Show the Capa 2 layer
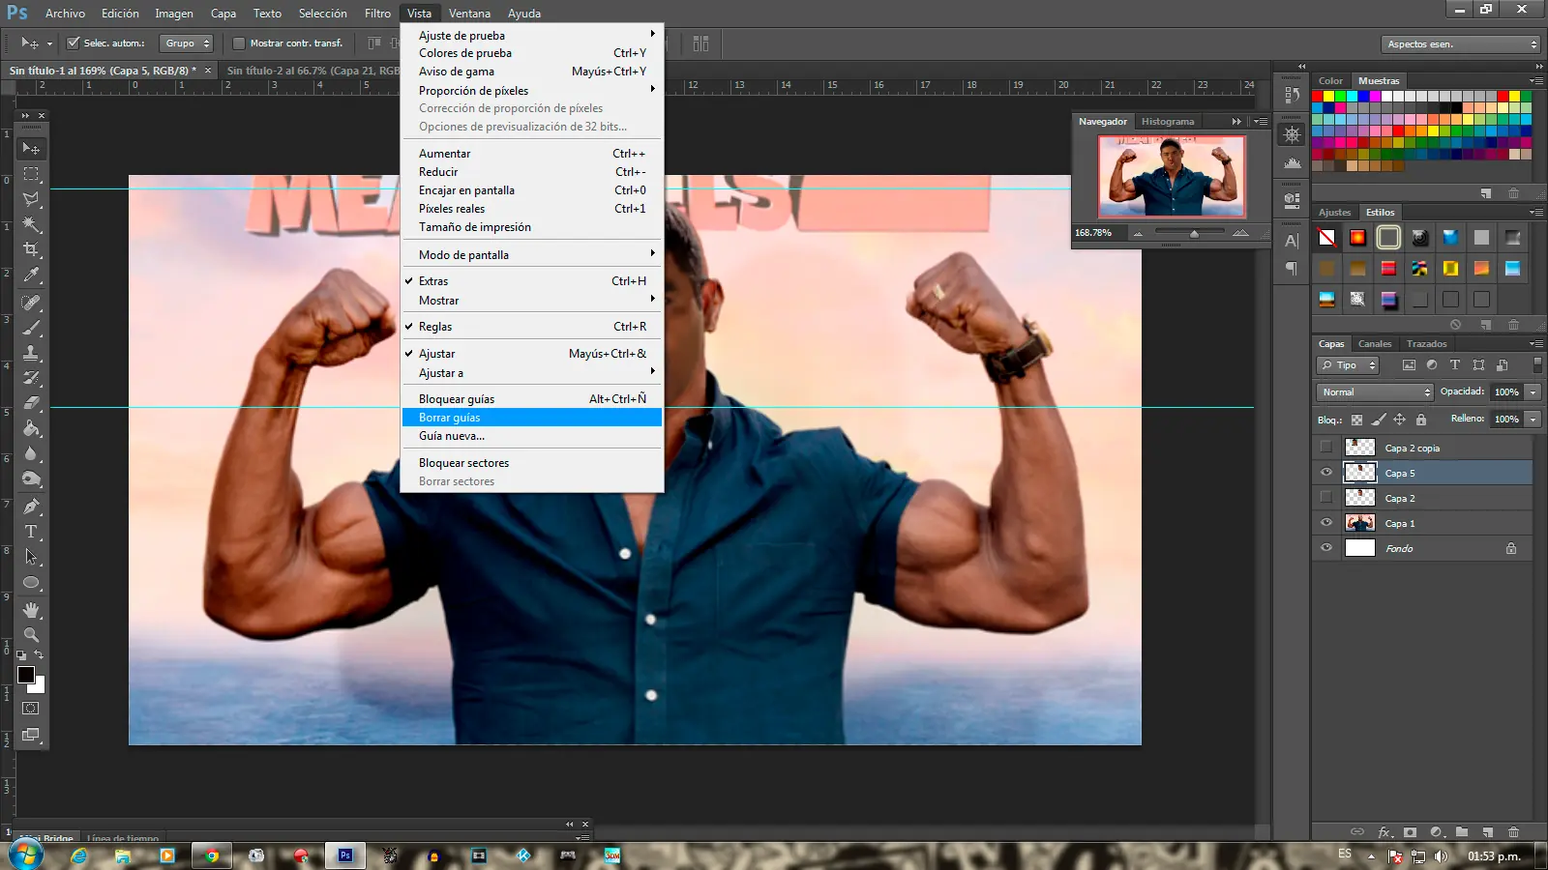This screenshot has height=870, width=1548. pos(1325,498)
